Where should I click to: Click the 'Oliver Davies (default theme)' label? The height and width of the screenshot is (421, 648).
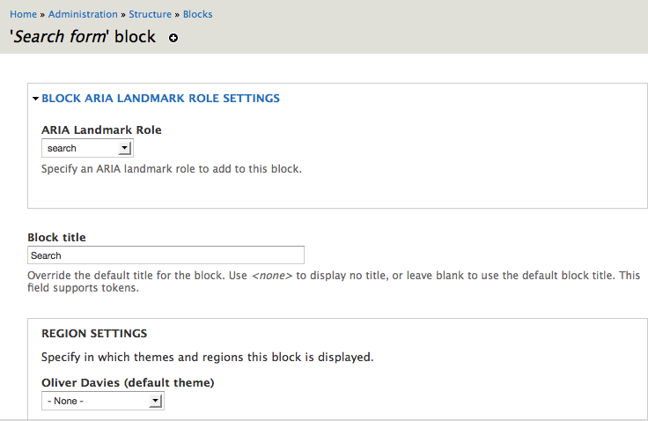click(128, 382)
